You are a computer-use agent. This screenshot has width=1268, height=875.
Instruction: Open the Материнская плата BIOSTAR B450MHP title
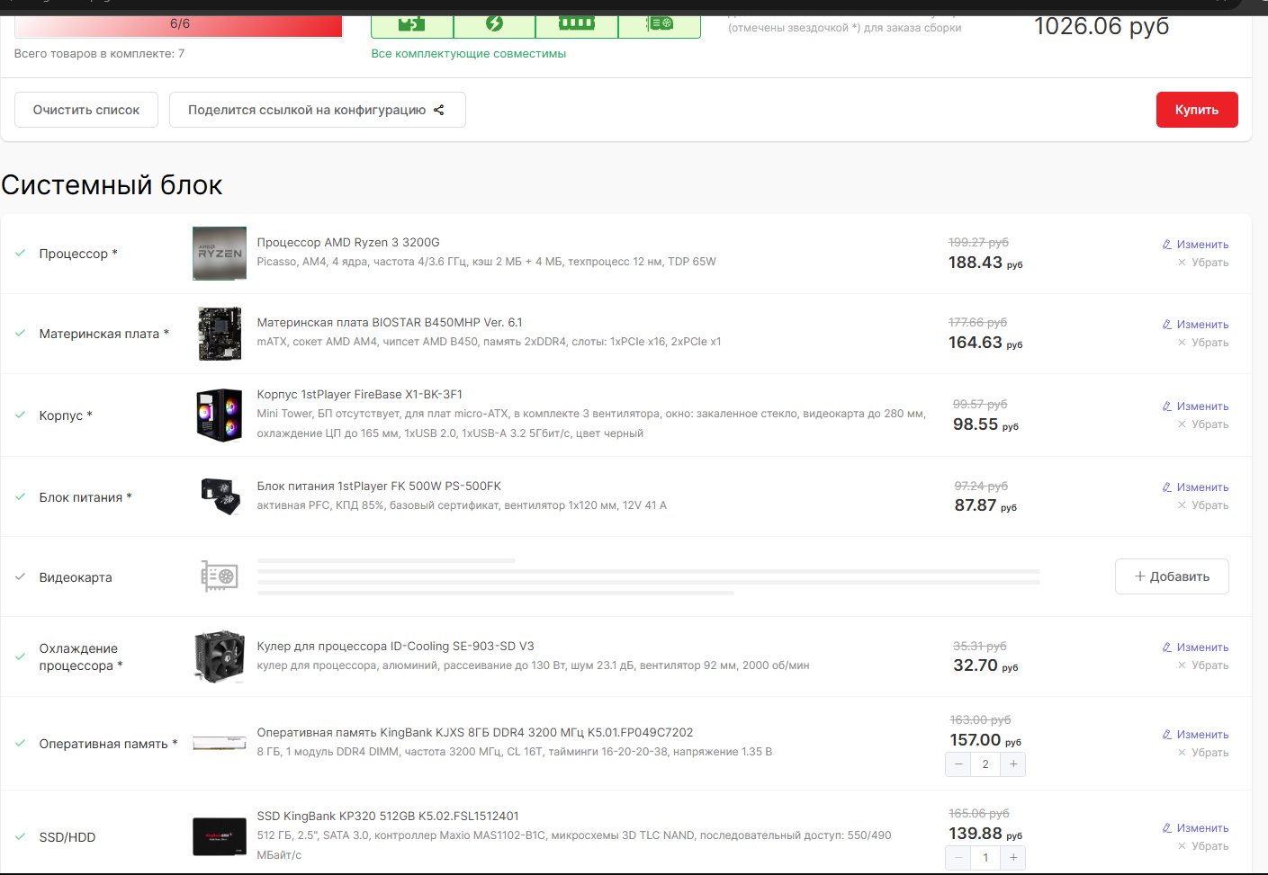point(390,323)
